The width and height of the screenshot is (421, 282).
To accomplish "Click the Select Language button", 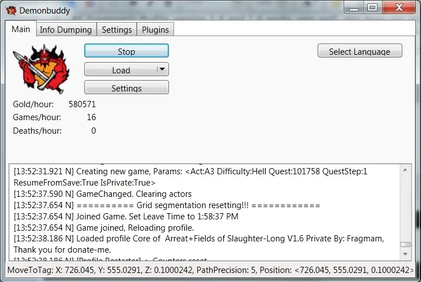I will [x=359, y=51].
